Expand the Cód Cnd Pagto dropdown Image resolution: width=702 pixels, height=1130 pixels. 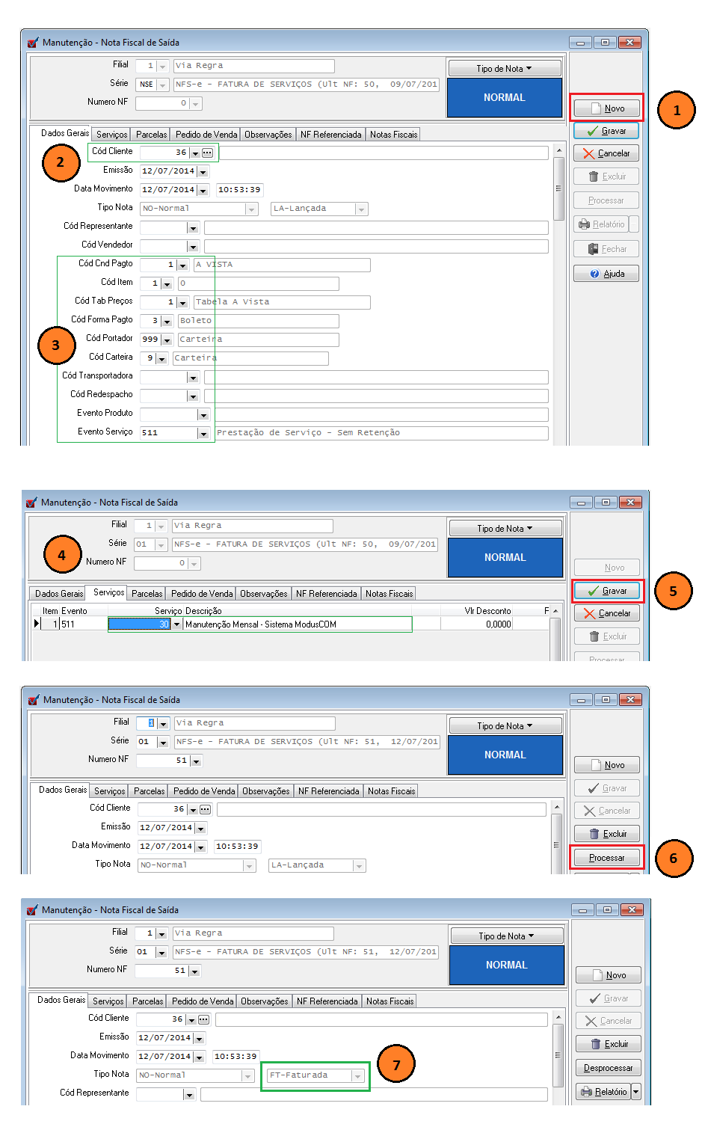point(182,265)
